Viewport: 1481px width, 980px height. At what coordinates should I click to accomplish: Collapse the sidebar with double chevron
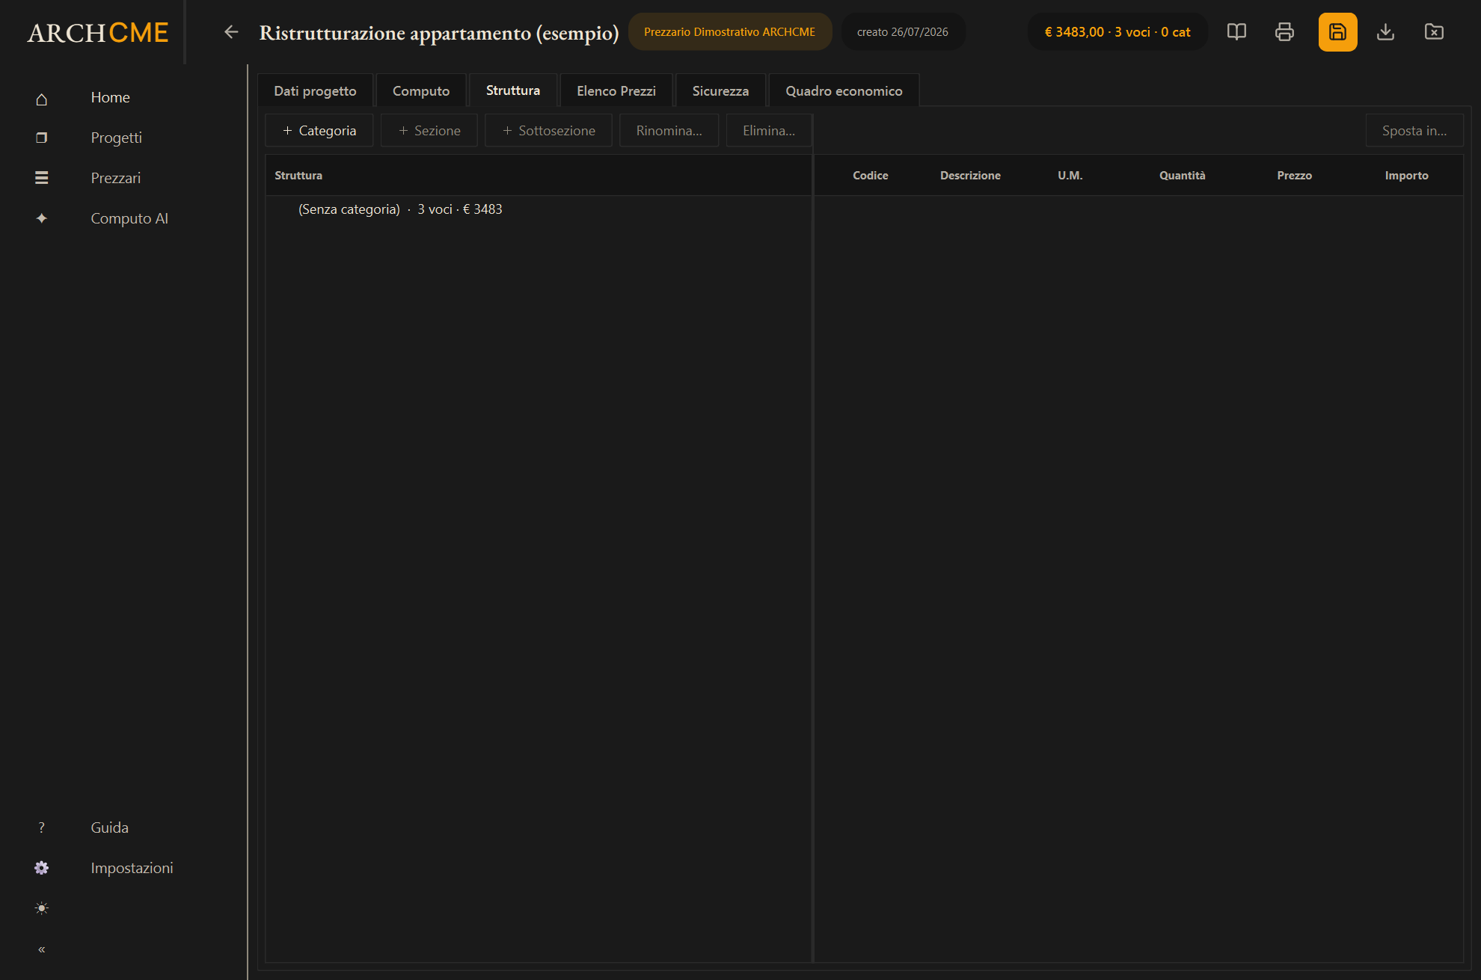coord(42,949)
